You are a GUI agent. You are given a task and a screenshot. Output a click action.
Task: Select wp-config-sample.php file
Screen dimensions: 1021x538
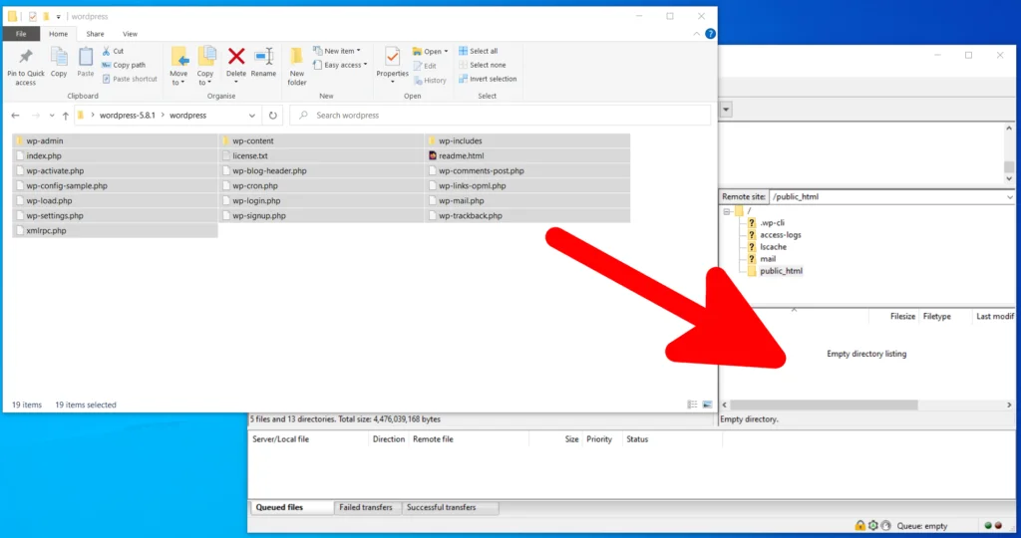click(x=67, y=186)
